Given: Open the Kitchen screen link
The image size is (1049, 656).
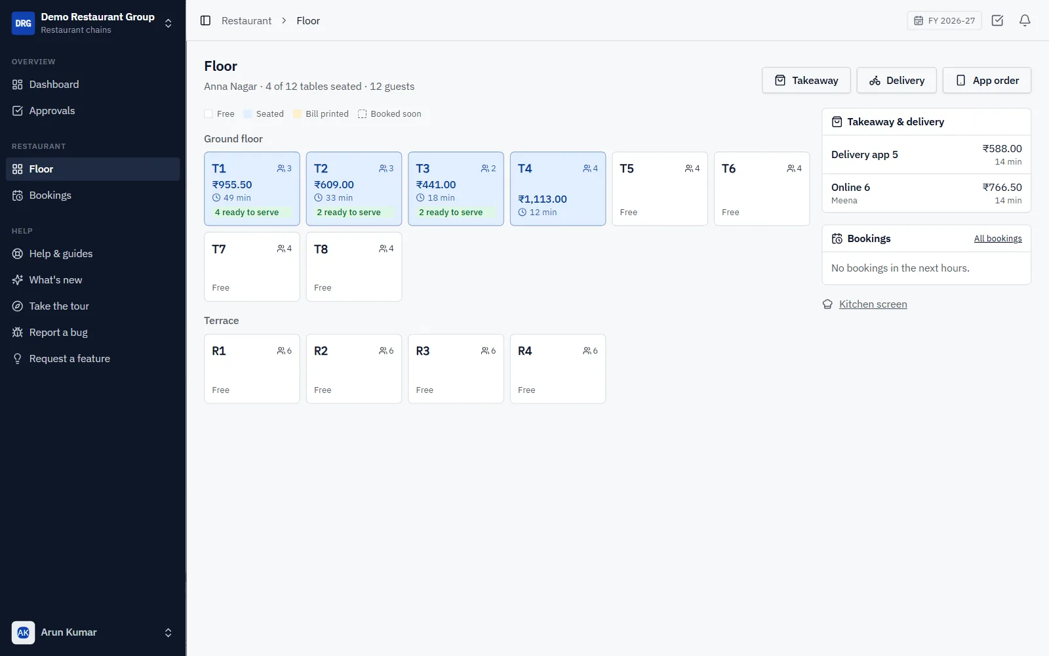Looking at the screenshot, I should click(873, 304).
